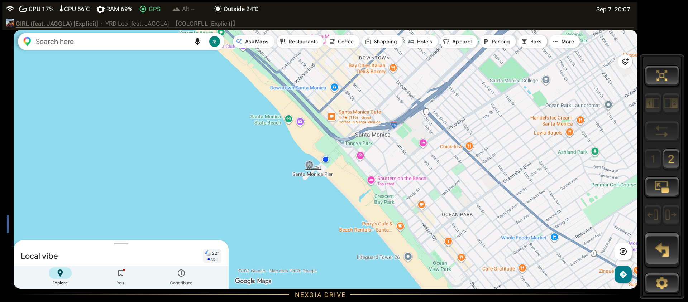This screenshot has width=688, height=302.
Task: Click the GPS status indicator
Action: coord(150,9)
